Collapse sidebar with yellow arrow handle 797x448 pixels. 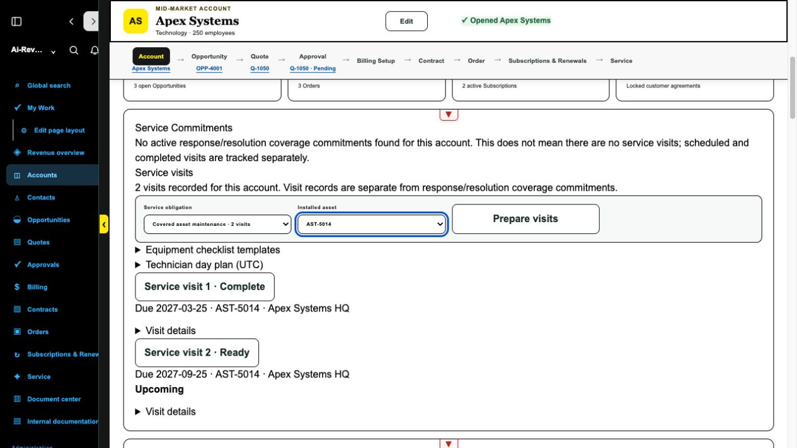coord(104,225)
